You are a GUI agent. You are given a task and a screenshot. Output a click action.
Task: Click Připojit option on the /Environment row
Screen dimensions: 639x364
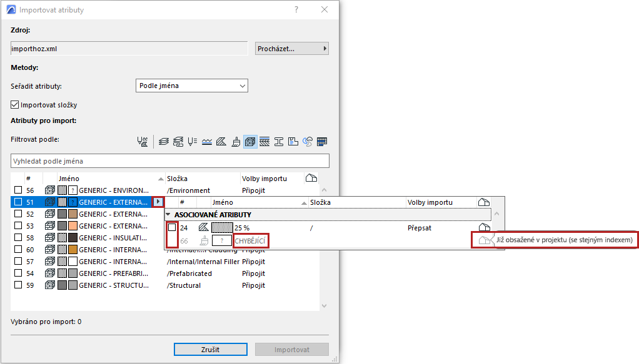(x=253, y=190)
